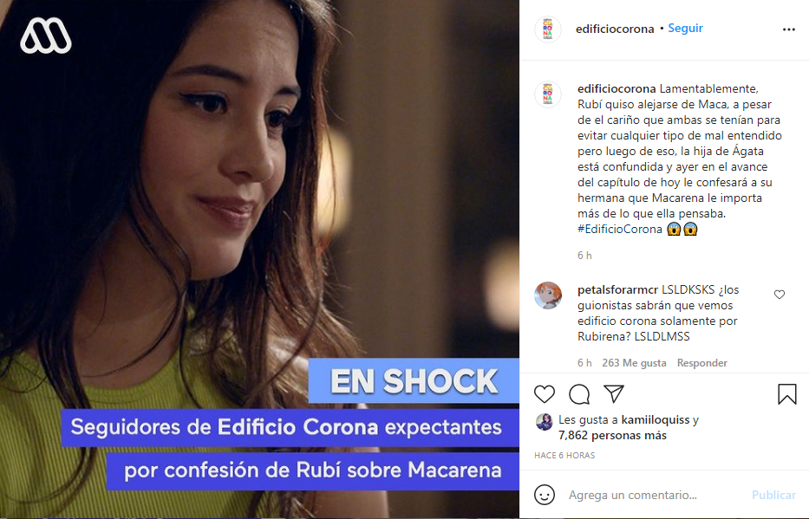Open comments via speech bubble icon

coord(579,394)
